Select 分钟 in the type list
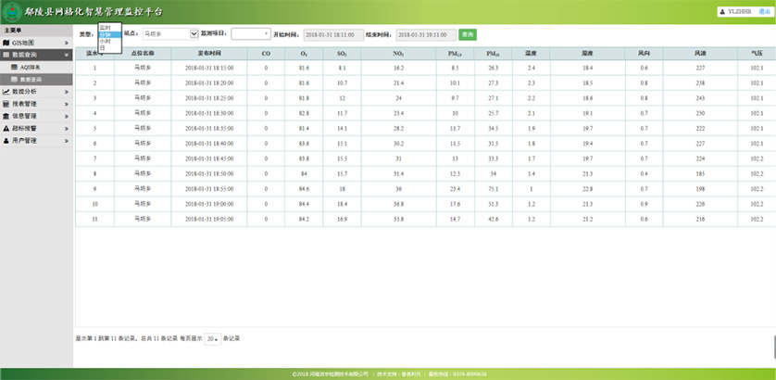This screenshot has width=776, height=380. pyautogui.click(x=109, y=34)
